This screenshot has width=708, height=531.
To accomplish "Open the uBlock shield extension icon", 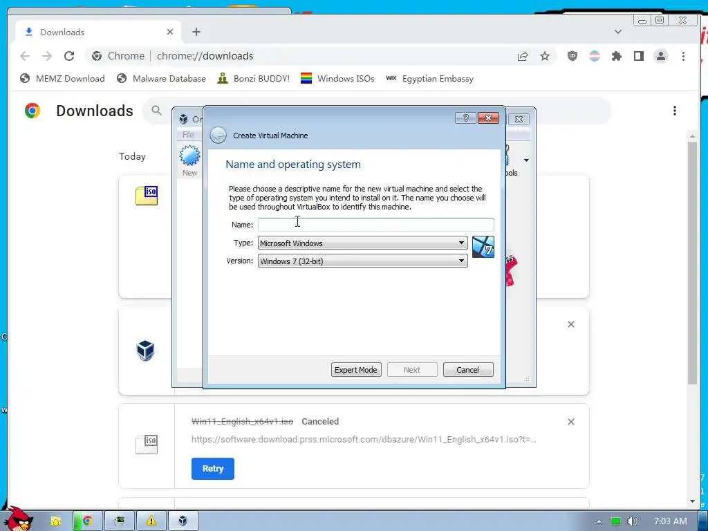I will (x=572, y=56).
